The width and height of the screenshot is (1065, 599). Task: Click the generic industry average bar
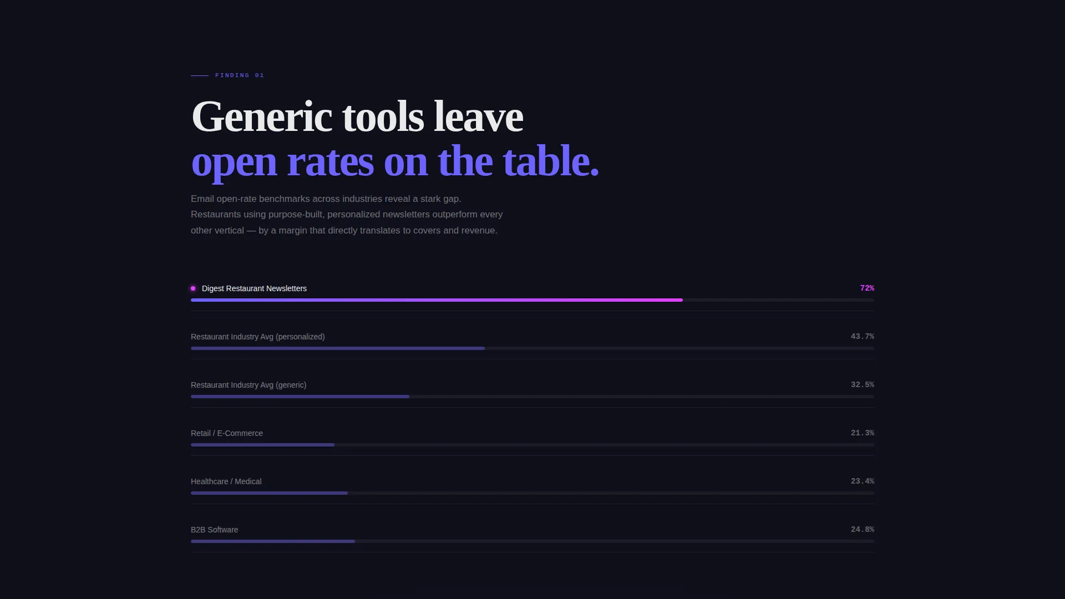point(532,397)
